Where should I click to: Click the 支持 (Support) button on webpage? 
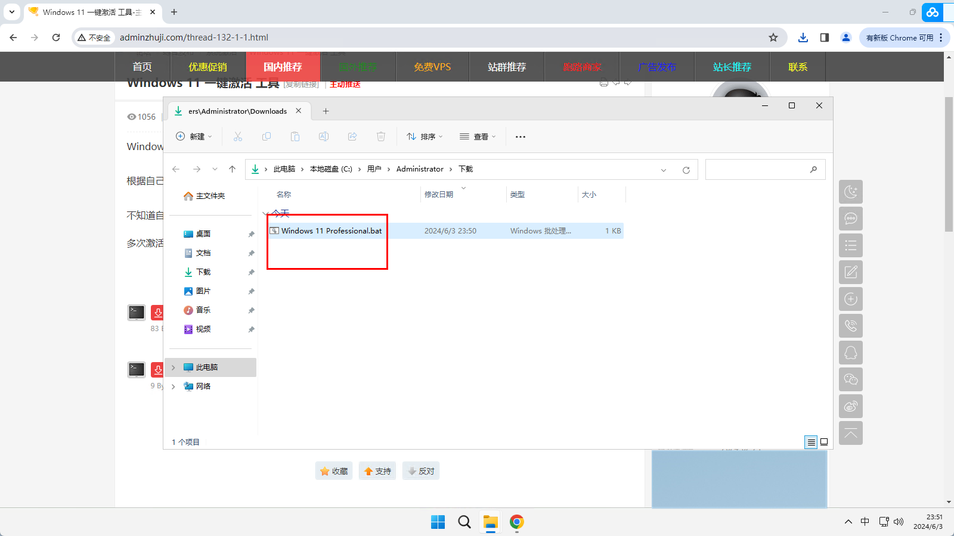pyautogui.click(x=377, y=471)
